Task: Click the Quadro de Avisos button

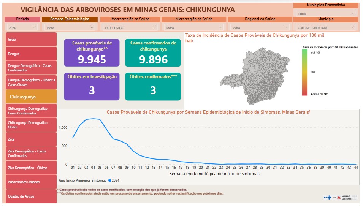Action: 31,196
